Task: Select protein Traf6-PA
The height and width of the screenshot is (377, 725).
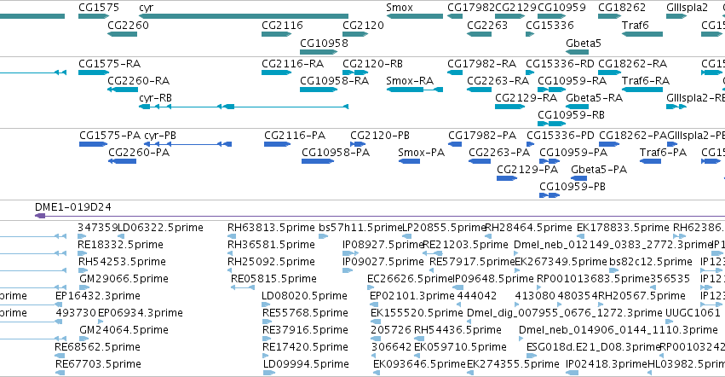Action: [x=650, y=161]
